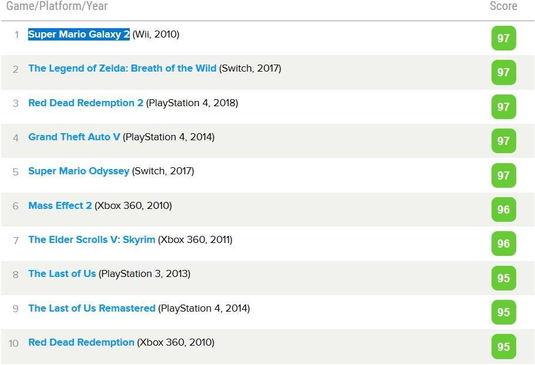Click the 96 score badge for Skyrim
Screen dimensions: 535x365
tap(504, 244)
